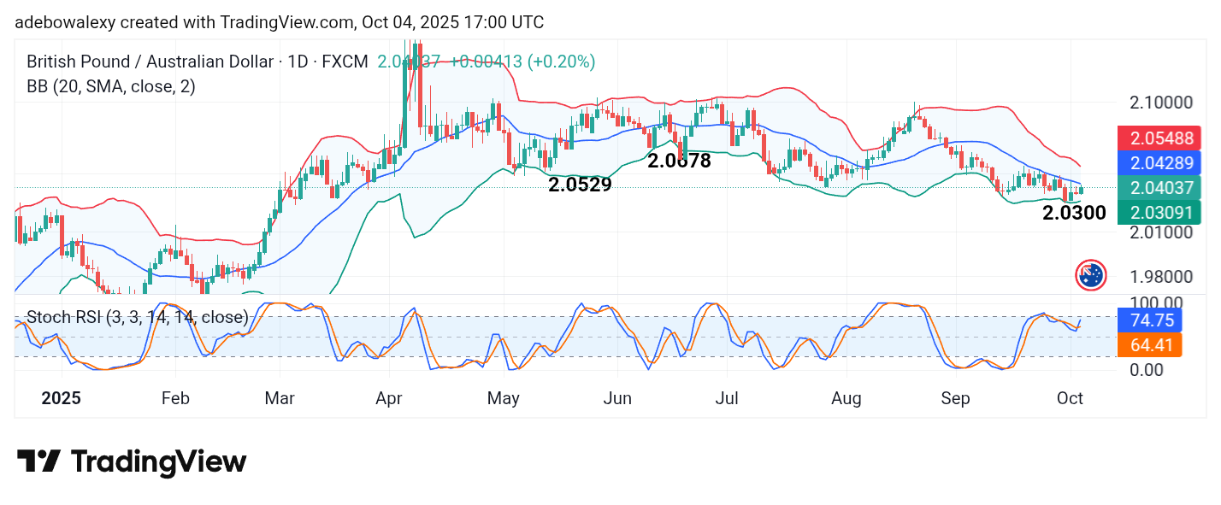Click the Oct label on the time axis
Image resolution: width=1221 pixels, height=505 pixels.
click(1071, 398)
